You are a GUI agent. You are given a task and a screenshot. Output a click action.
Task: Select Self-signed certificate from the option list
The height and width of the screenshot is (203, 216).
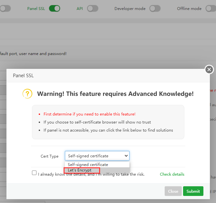[88, 164]
